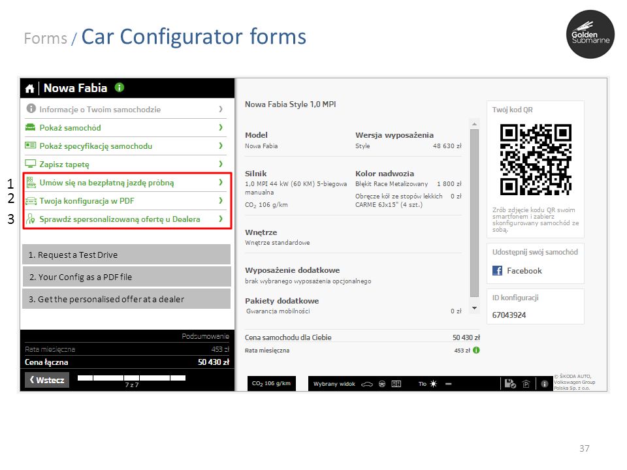The image size is (627, 470).
Task: Click the home icon beside Nowa Fabia
Action: [x=29, y=88]
